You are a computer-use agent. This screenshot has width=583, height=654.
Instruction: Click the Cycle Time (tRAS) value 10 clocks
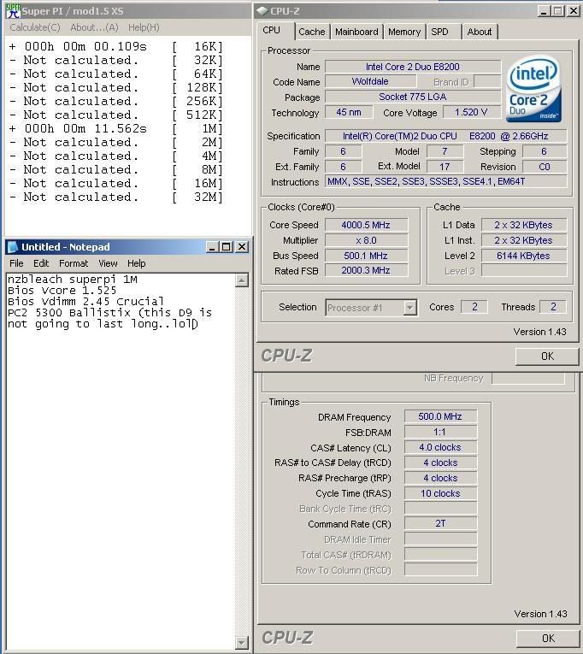[x=440, y=493]
